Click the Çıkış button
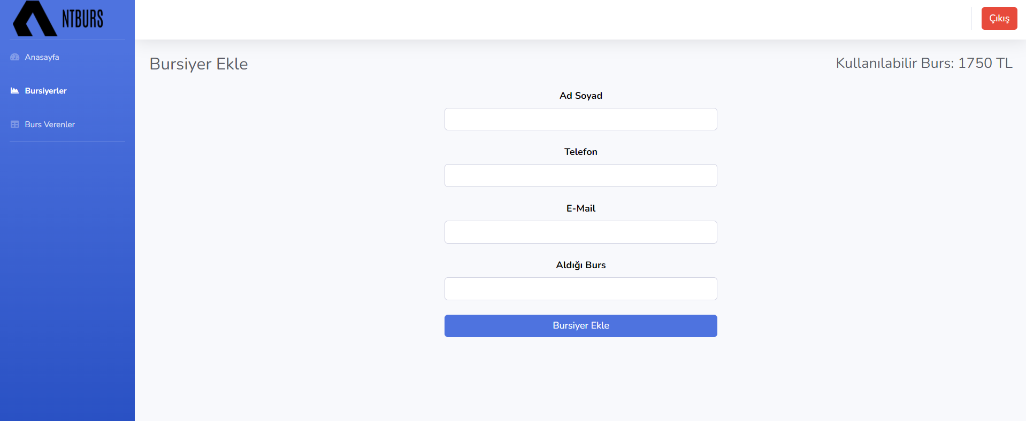 click(999, 18)
